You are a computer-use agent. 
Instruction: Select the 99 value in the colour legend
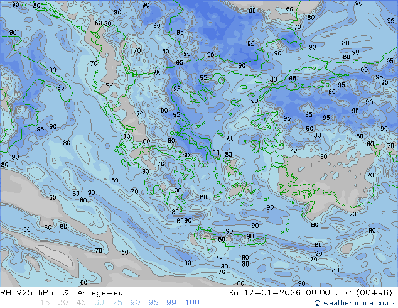tap(171, 303)
